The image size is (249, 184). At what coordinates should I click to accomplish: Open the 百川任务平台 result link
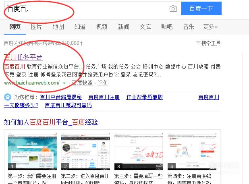[23, 57]
